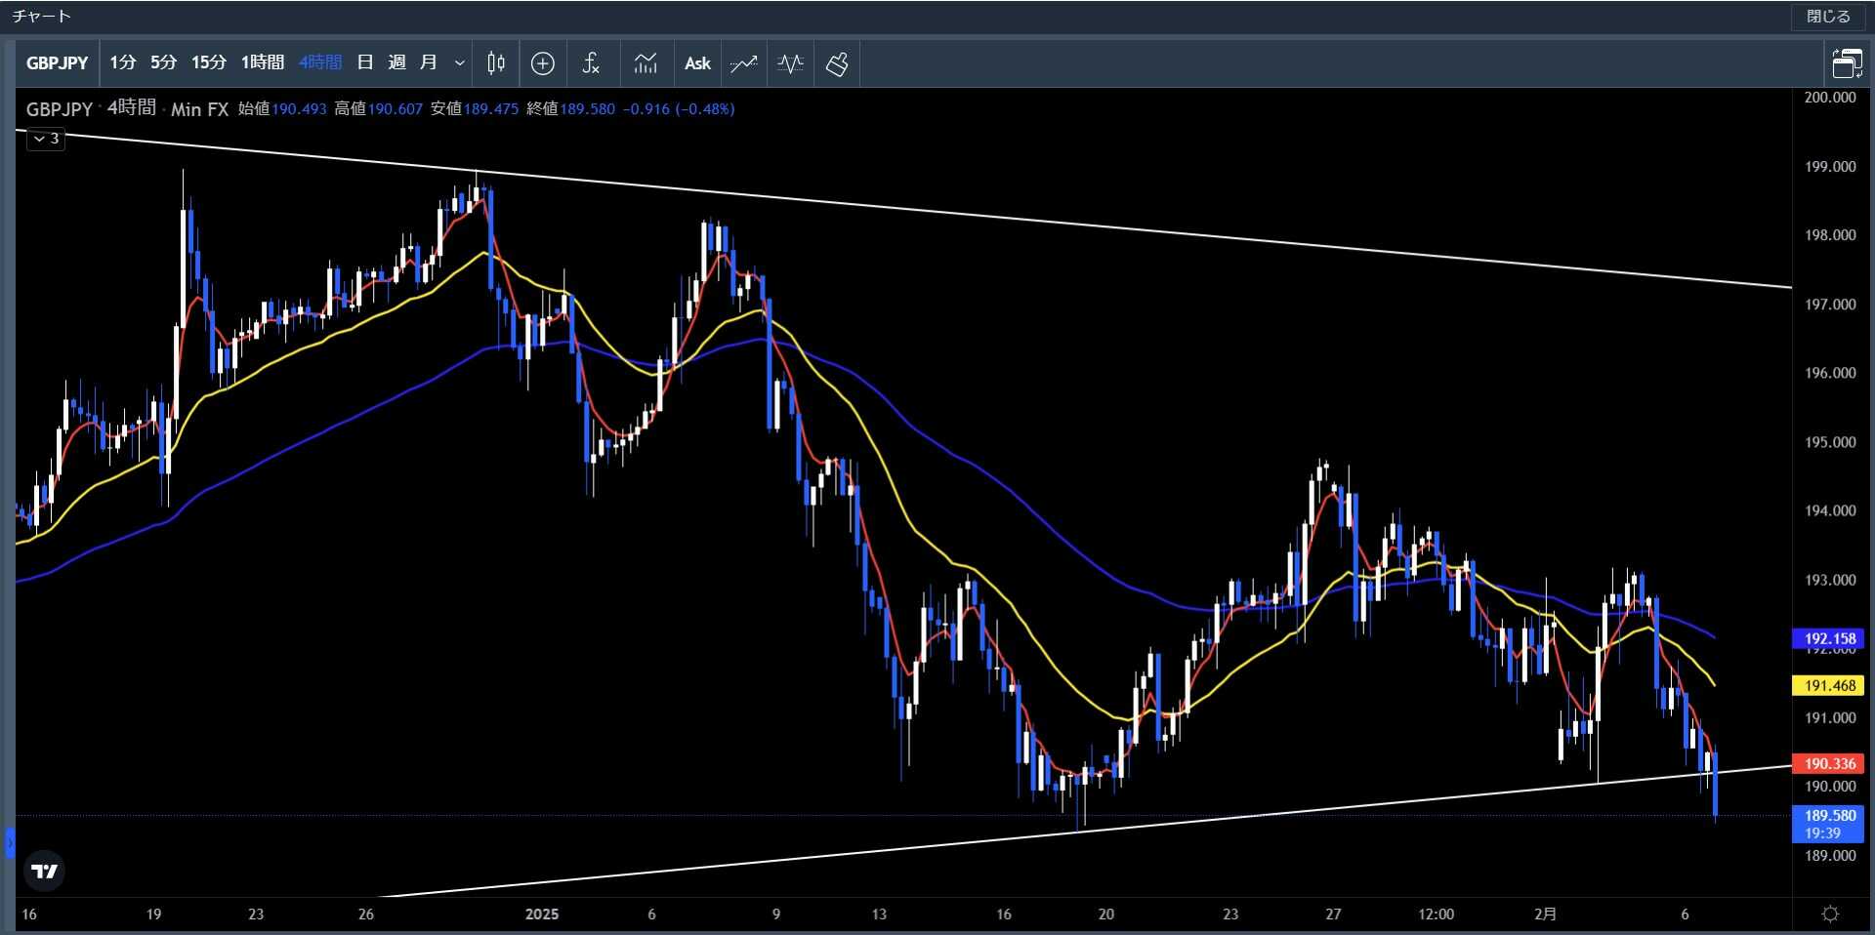
Task: Switch to 1時間 timeframe
Action: pos(263,62)
